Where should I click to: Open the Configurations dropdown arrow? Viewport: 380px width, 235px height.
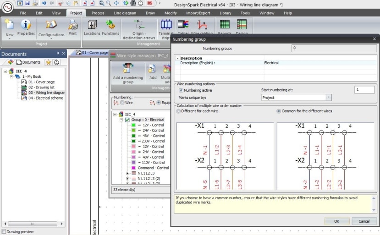(51, 38)
